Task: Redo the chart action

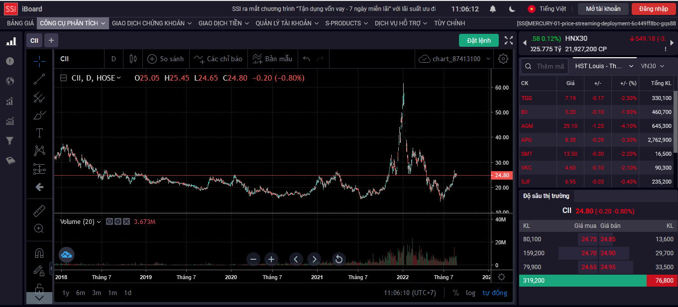Action: (x=321, y=59)
